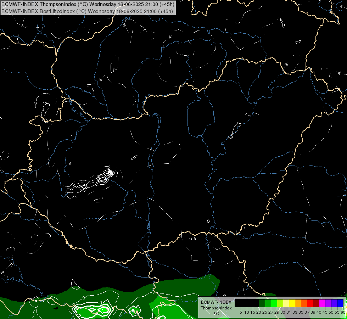Select the pale yellow 30–31 legend swatch
The height and width of the screenshot is (319, 347).
coord(286,303)
